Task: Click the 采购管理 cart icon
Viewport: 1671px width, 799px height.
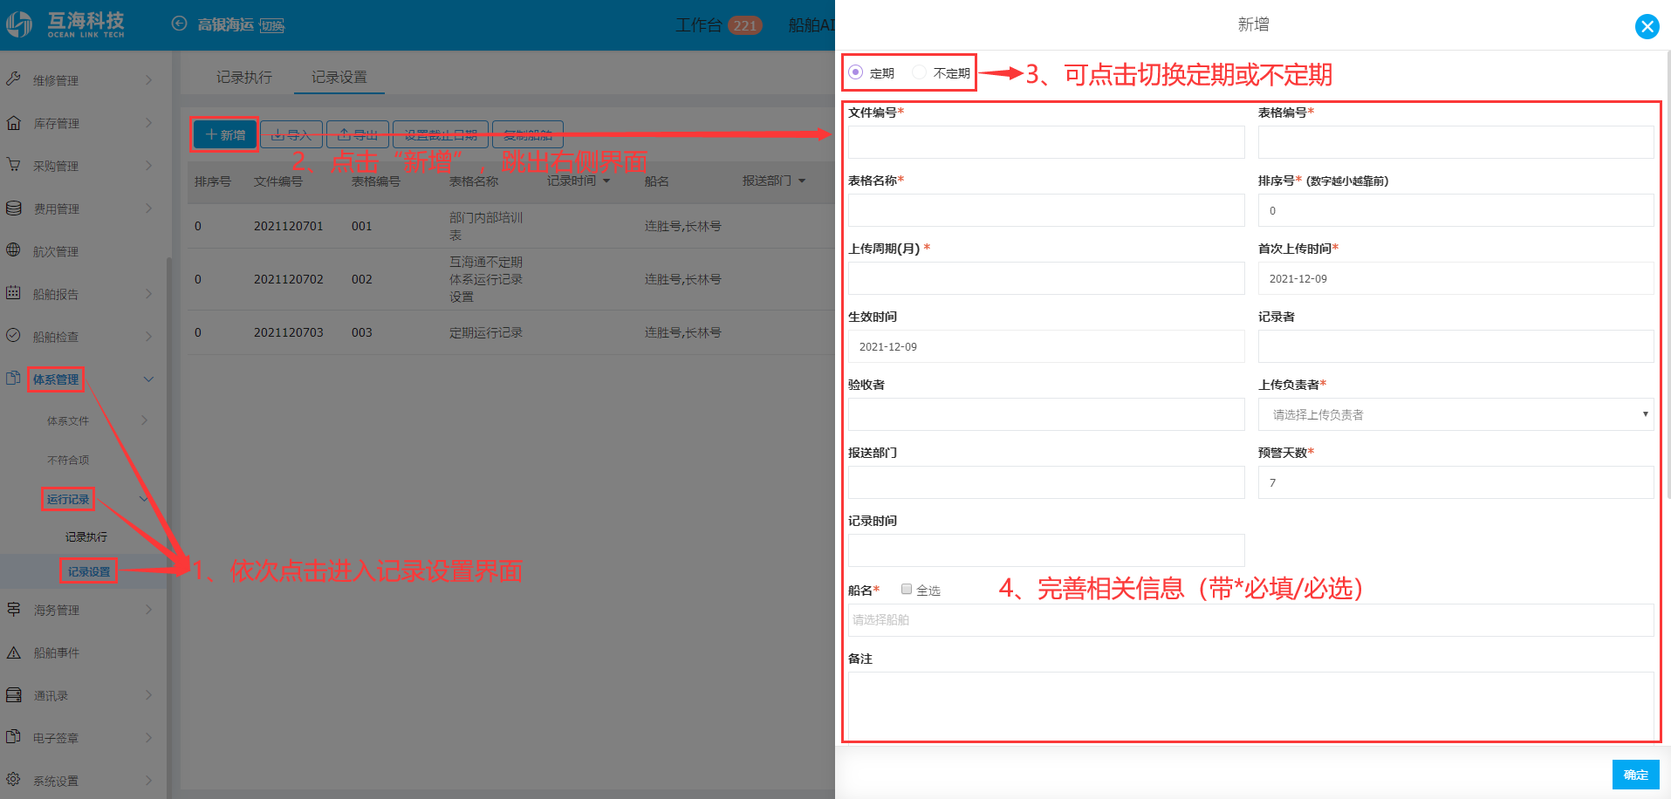Action: pyautogui.click(x=13, y=165)
